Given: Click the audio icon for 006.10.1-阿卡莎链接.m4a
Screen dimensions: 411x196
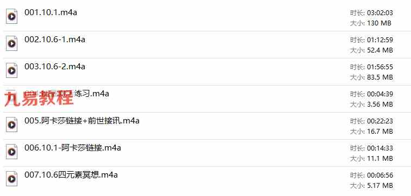Looking at the screenshot, I should point(11,152).
